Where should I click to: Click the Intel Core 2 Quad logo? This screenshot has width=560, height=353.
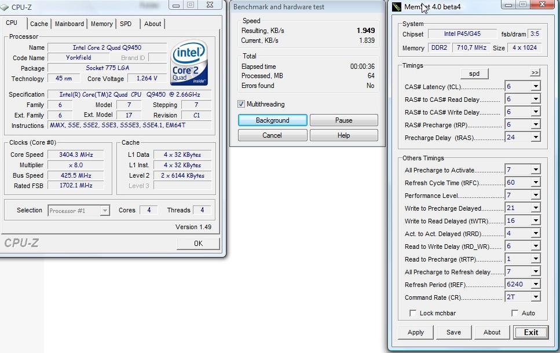[x=189, y=62]
